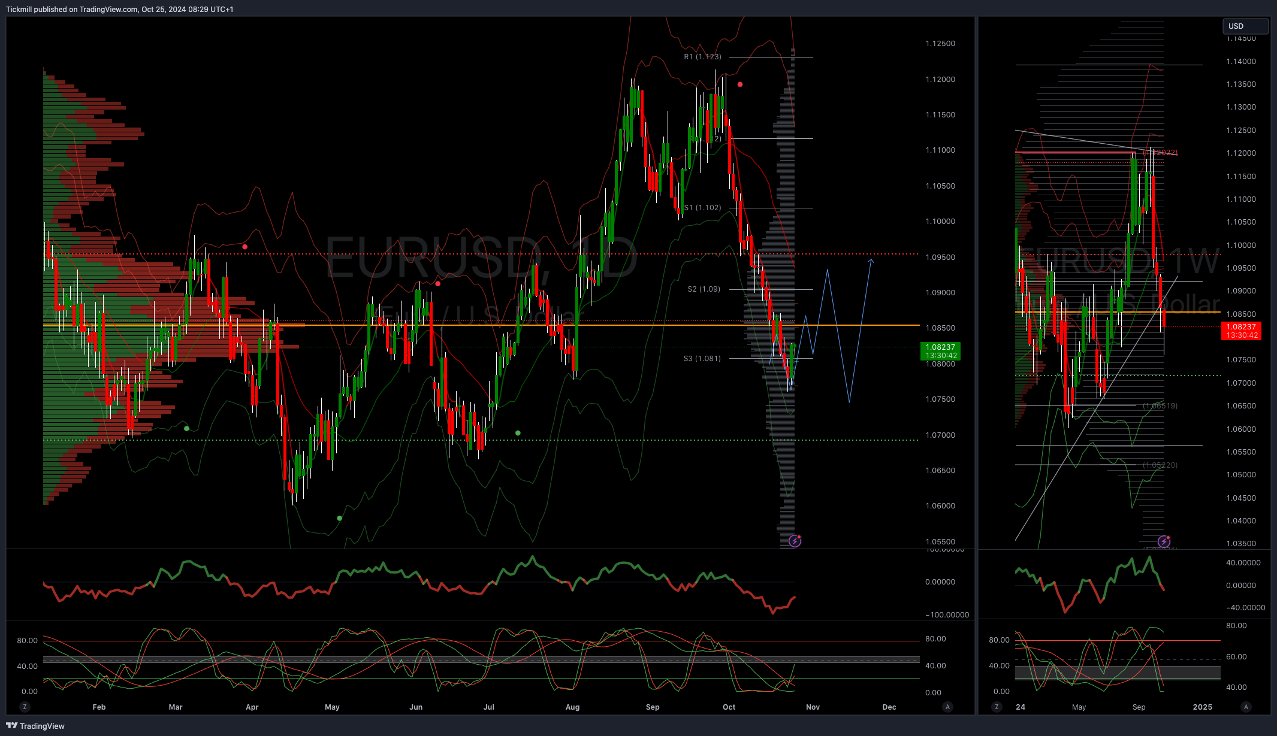Select the R1 (1.123) pivot label
1277x736 pixels.
pyautogui.click(x=702, y=57)
